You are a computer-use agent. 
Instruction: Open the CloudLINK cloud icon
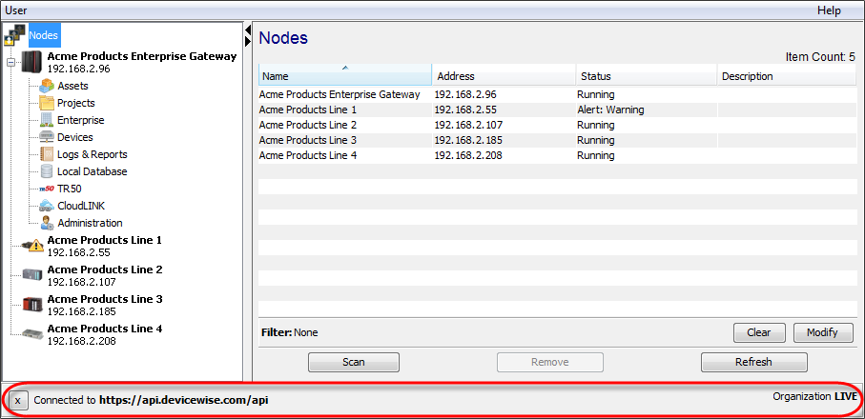pos(47,206)
